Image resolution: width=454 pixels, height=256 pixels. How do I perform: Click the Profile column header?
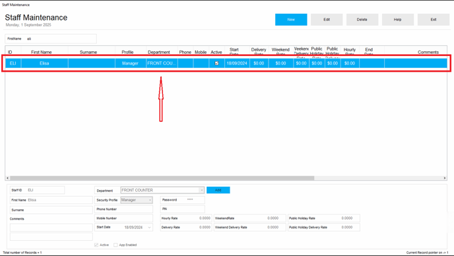click(127, 52)
